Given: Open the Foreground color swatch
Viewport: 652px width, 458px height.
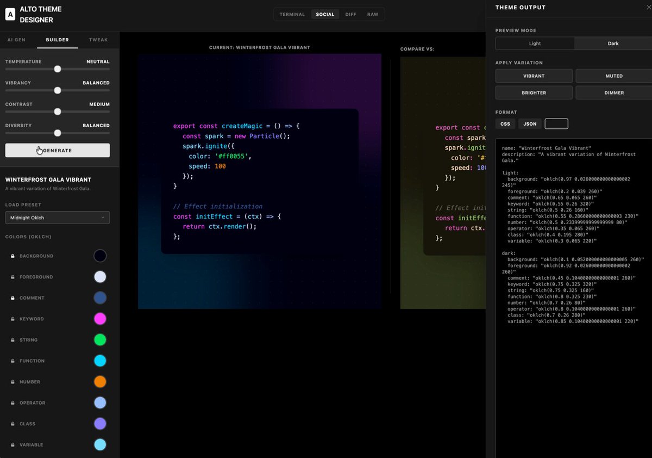Looking at the screenshot, I should [x=100, y=277].
